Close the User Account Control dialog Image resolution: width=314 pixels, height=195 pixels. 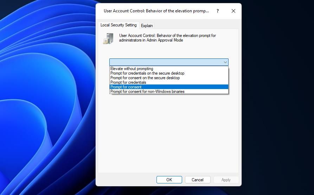[x=233, y=11]
